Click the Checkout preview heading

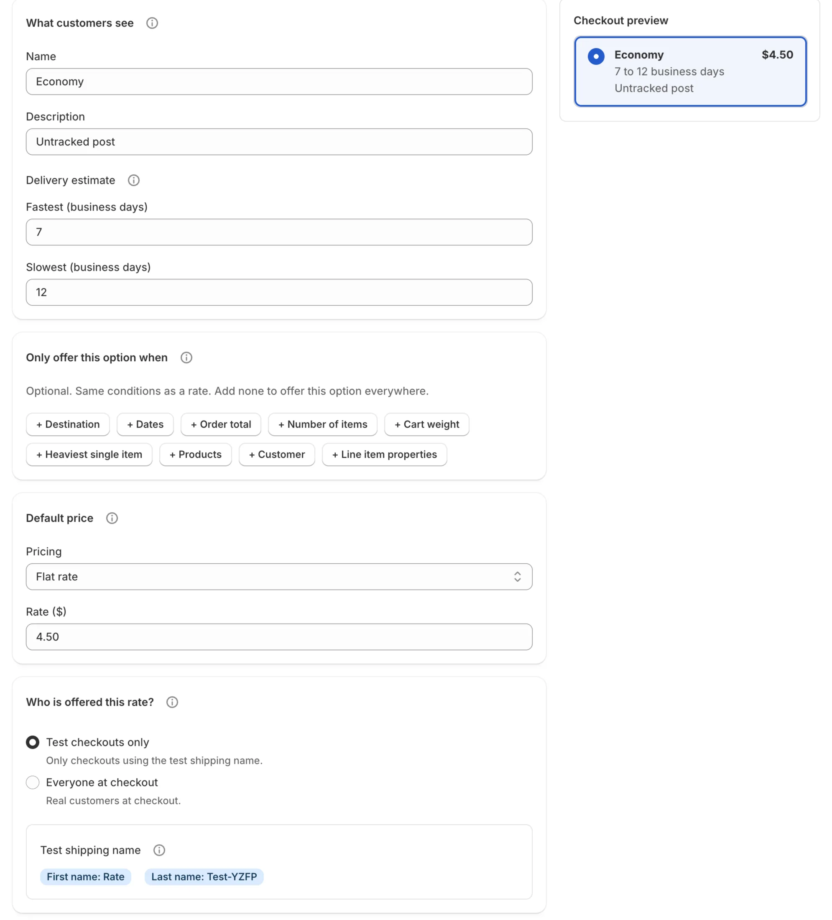coord(620,20)
